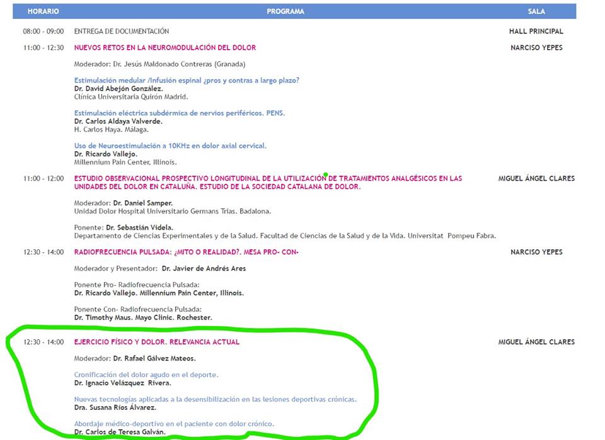
Task: Click NARCISO YEPES room for Radiofrecuencia session
Action: (x=536, y=252)
